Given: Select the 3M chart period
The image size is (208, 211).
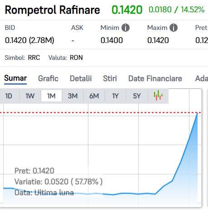Looking at the screenshot, I should [73, 96].
